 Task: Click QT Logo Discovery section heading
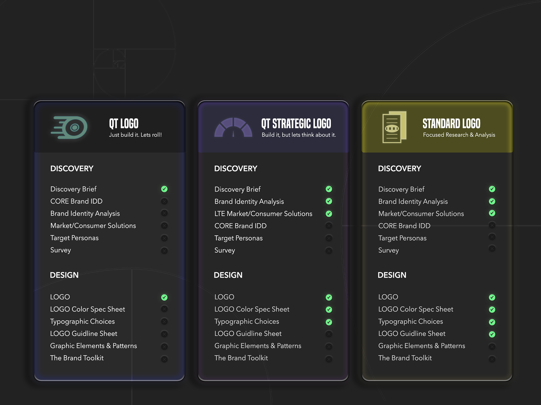point(72,168)
